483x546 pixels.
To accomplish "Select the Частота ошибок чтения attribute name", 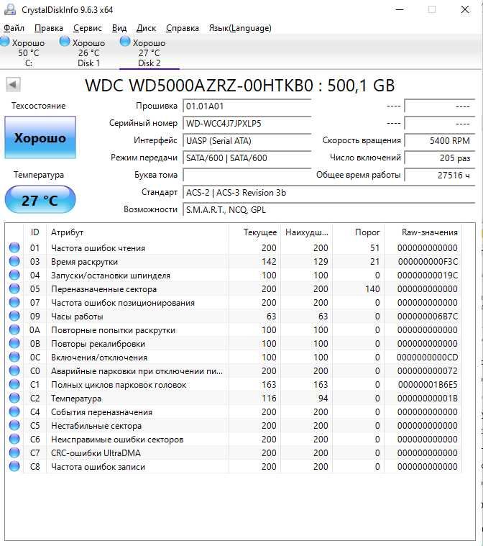I will point(98,248).
